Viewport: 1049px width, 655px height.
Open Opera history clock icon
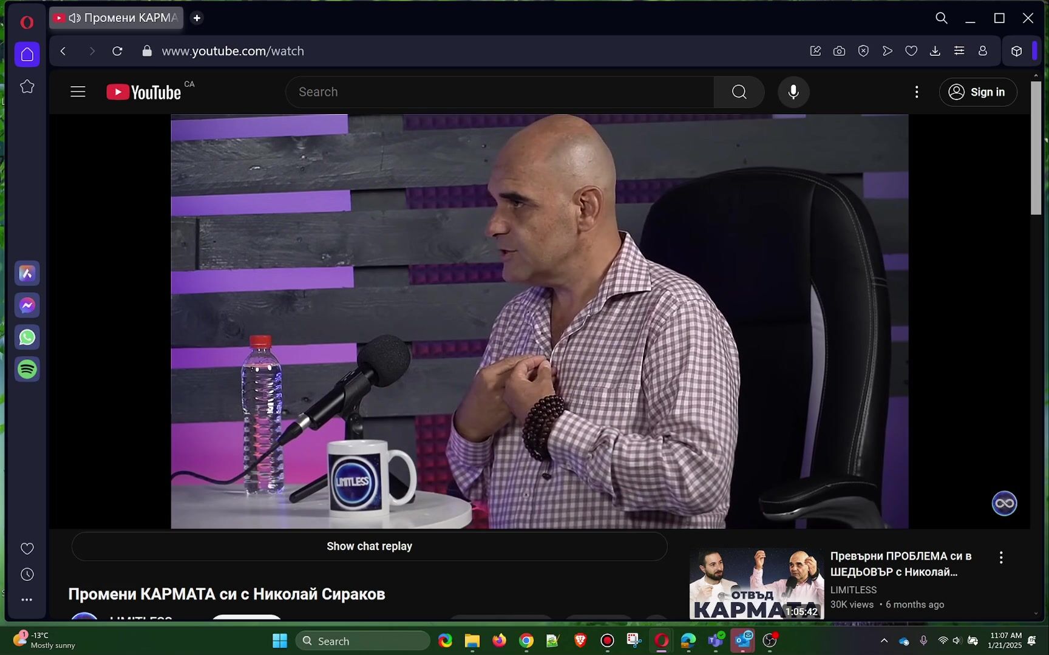27,574
